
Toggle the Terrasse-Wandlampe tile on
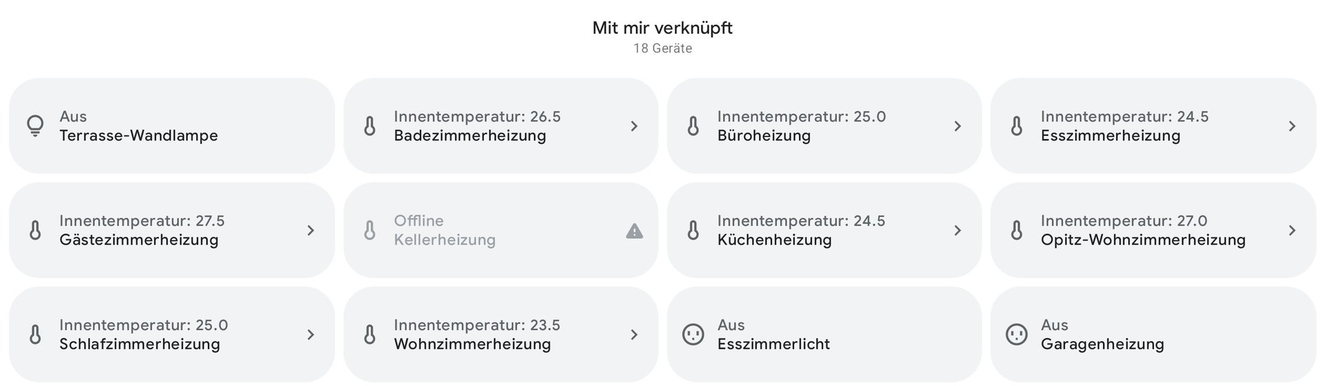click(171, 126)
